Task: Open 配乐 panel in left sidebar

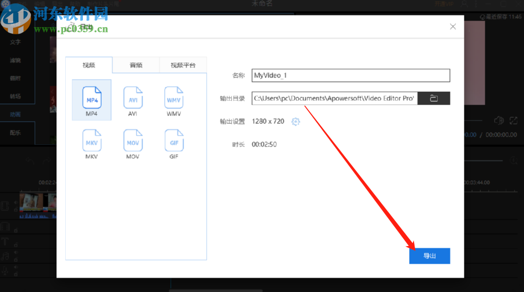Action: click(15, 133)
